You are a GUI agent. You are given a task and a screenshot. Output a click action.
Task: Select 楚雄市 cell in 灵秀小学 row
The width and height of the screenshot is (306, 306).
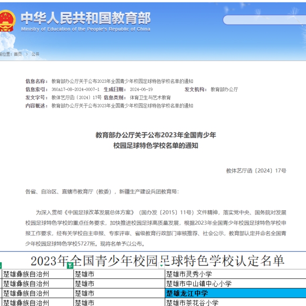click(119, 274)
